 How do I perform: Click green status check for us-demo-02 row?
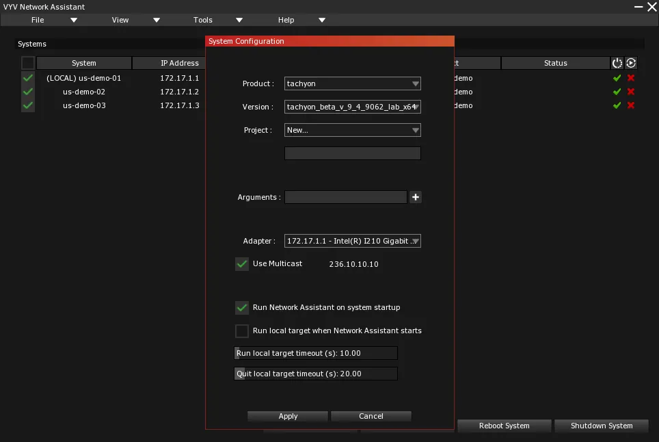click(617, 92)
